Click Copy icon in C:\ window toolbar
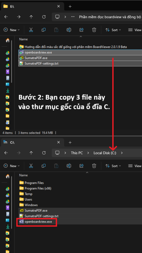This screenshot has height=253, width=142. tap(44, 166)
